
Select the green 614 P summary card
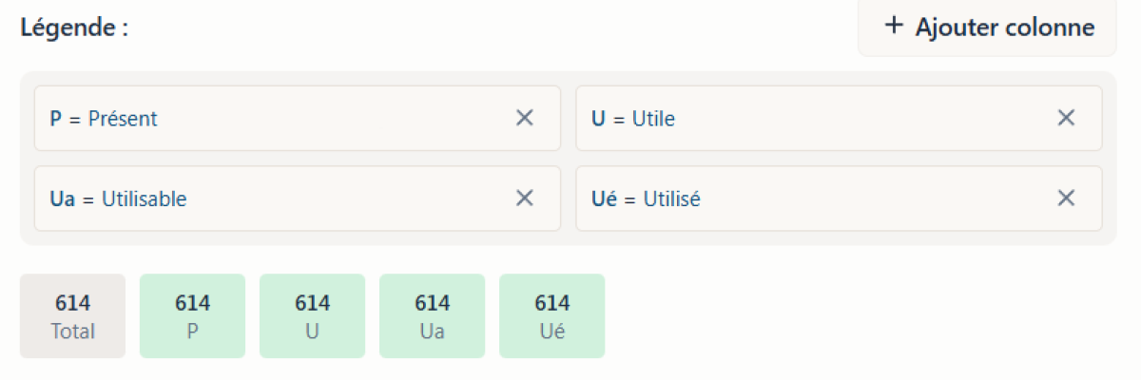(x=192, y=316)
